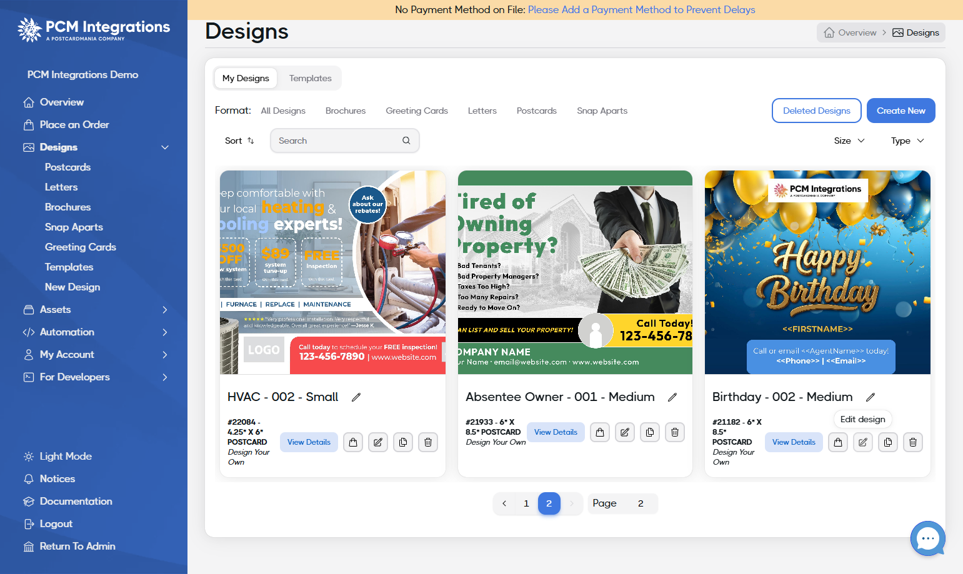Rename Absentee Owner design with pencil icon
Viewport: 963px width, 574px height.
pos(672,397)
